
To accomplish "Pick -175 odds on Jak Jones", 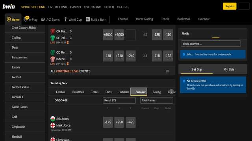I will [108, 122].
